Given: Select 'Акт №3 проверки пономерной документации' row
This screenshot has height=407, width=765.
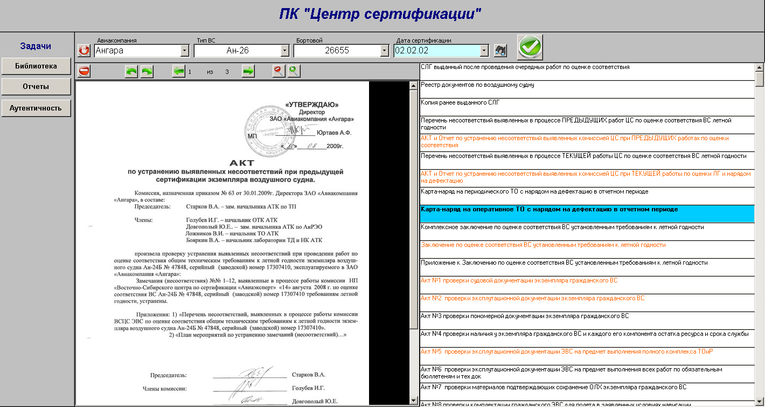Looking at the screenshot, I should pos(587,321).
